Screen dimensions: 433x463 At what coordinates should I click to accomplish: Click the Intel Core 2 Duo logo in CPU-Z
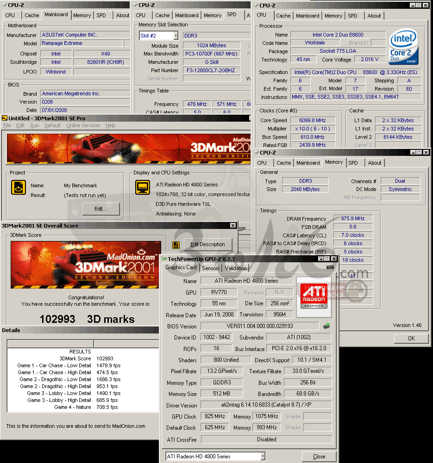tap(403, 46)
